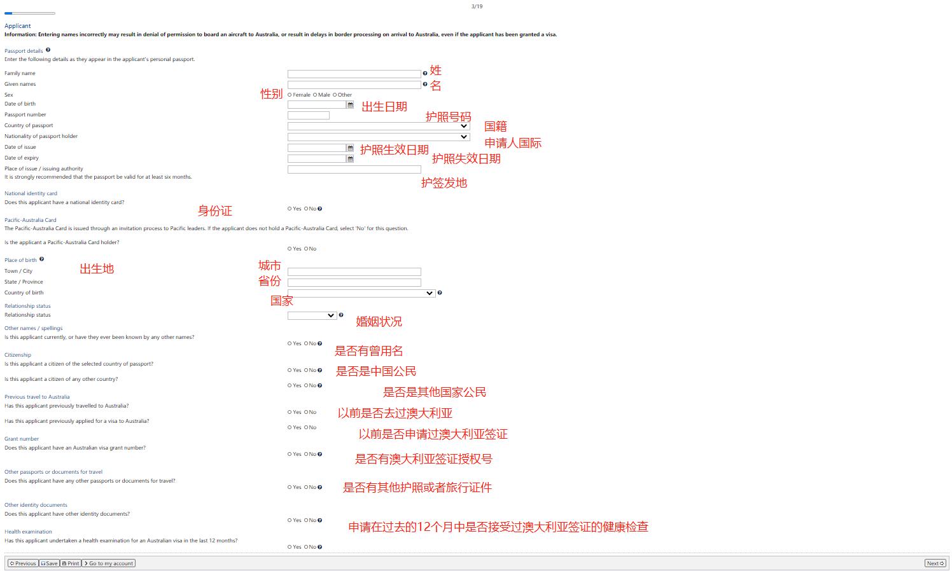The height and width of the screenshot is (571, 952).
Task: Click the help icon next to Given names
Action: coord(425,84)
